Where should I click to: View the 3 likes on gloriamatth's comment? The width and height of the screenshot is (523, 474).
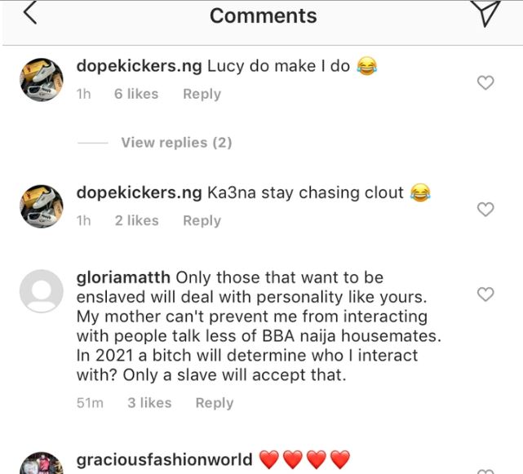point(149,402)
